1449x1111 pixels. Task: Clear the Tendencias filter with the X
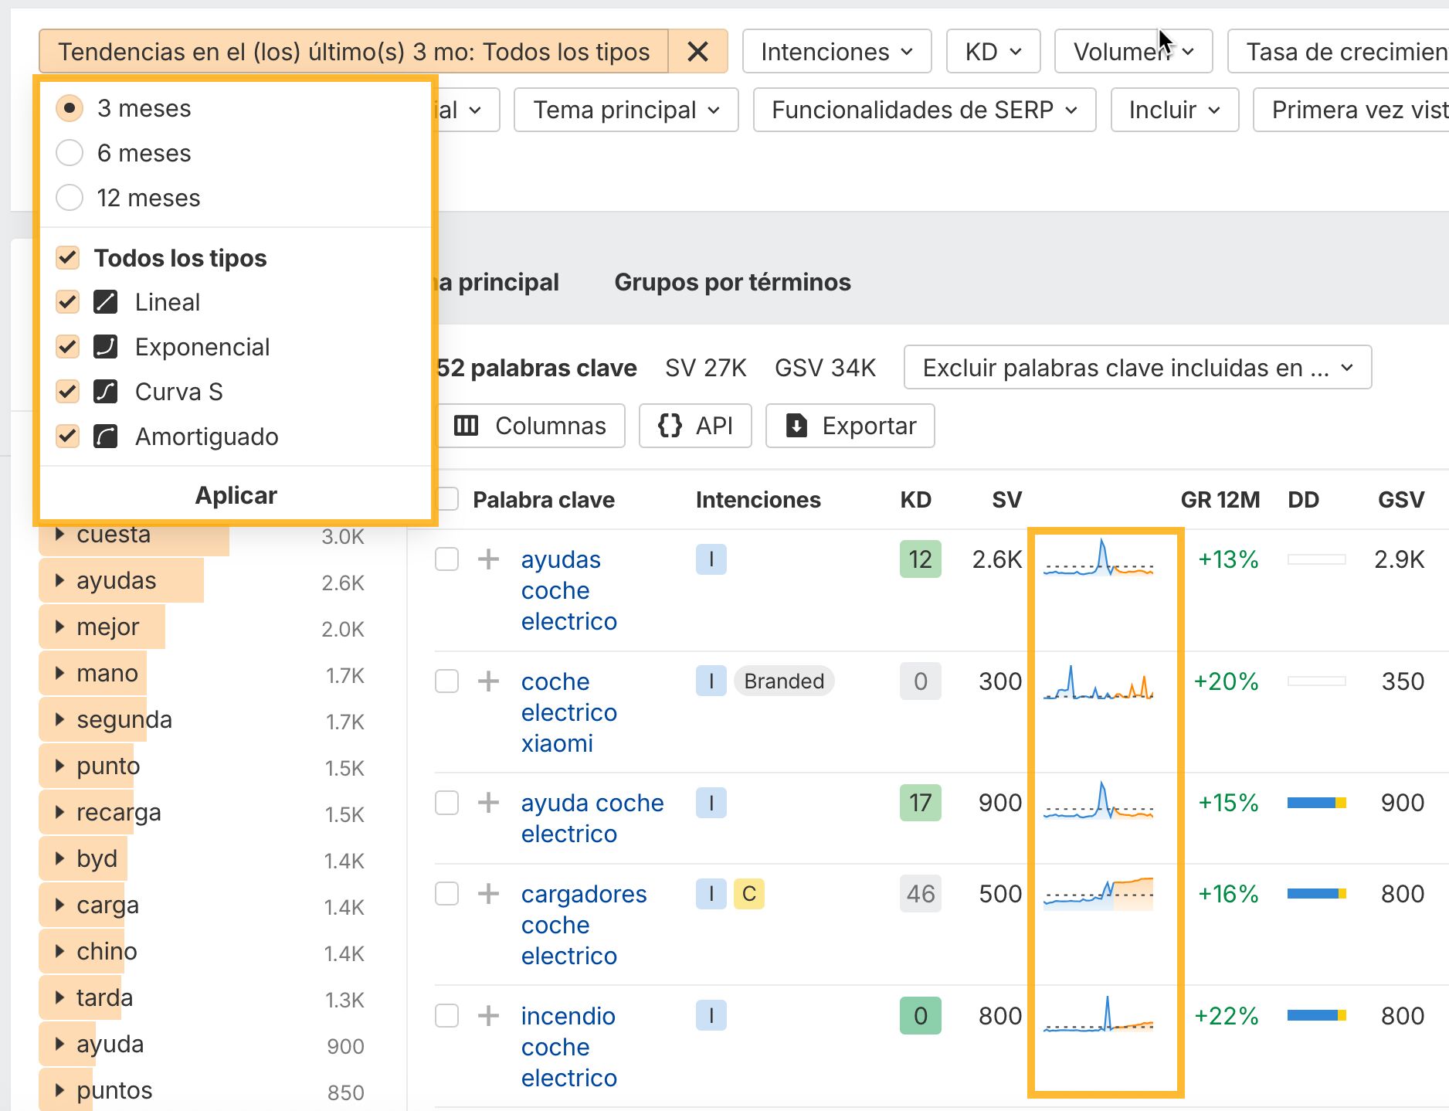[697, 51]
